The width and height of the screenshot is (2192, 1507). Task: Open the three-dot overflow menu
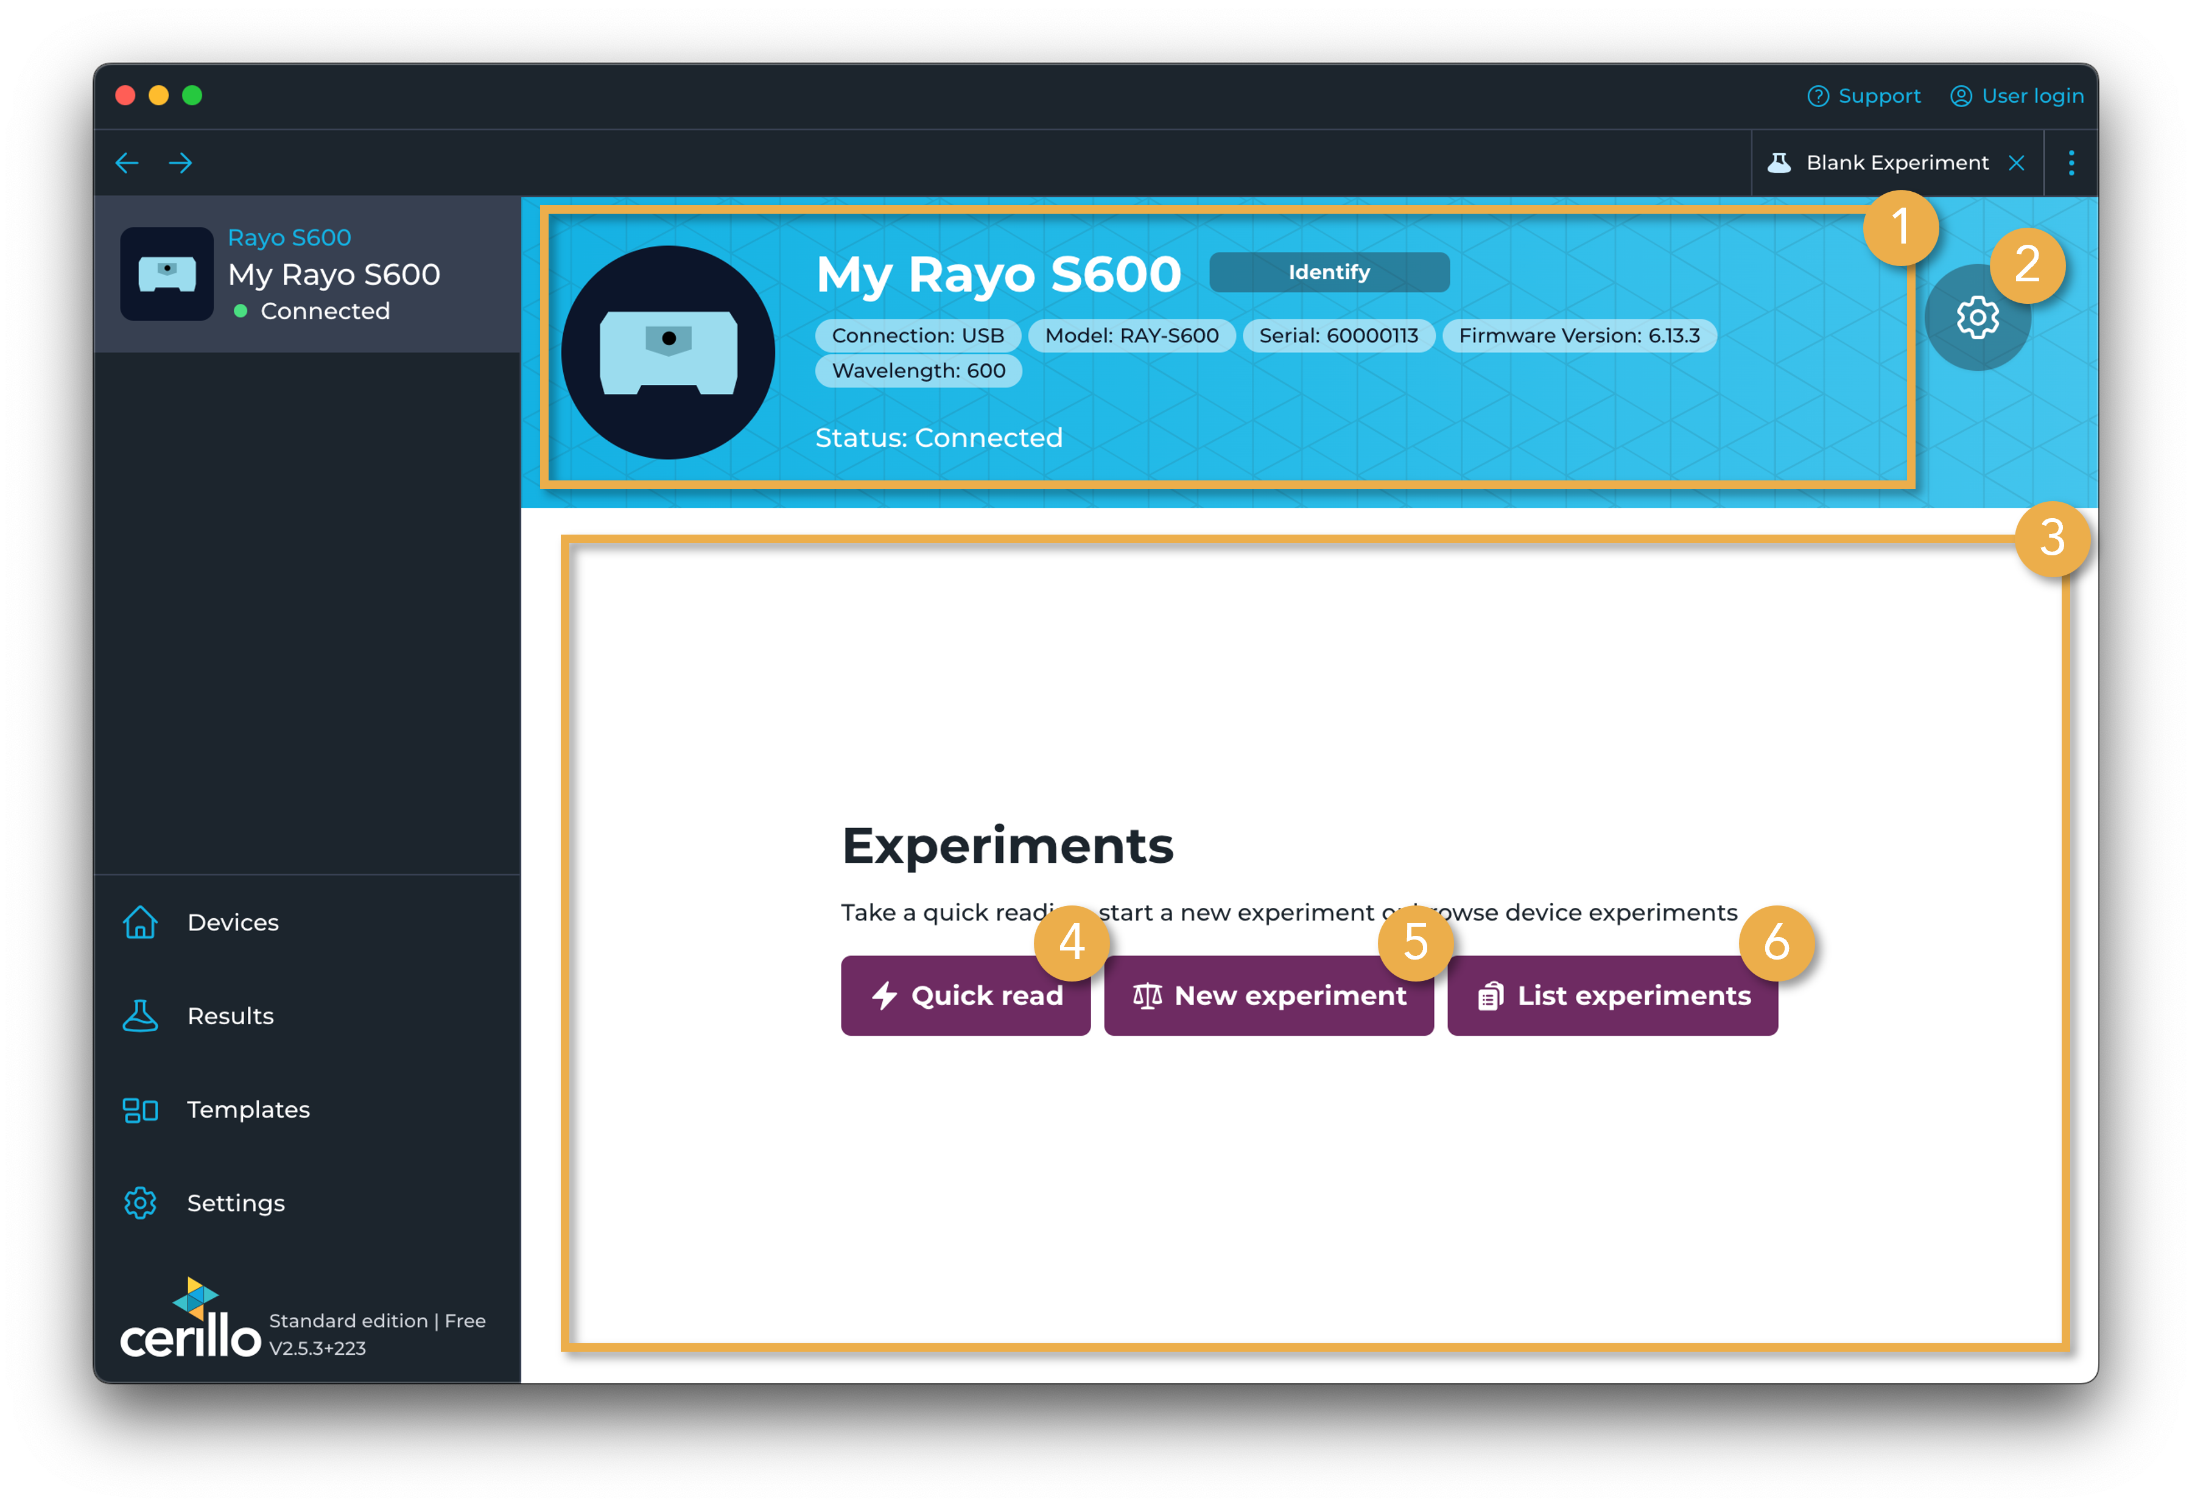click(2071, 163)
